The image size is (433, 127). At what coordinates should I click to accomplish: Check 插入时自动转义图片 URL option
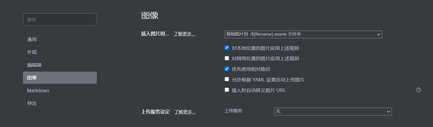pos(227,90)
